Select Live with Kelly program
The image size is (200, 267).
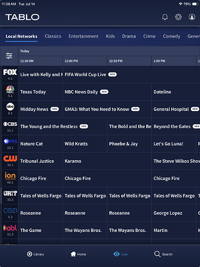tap(41, 74)
